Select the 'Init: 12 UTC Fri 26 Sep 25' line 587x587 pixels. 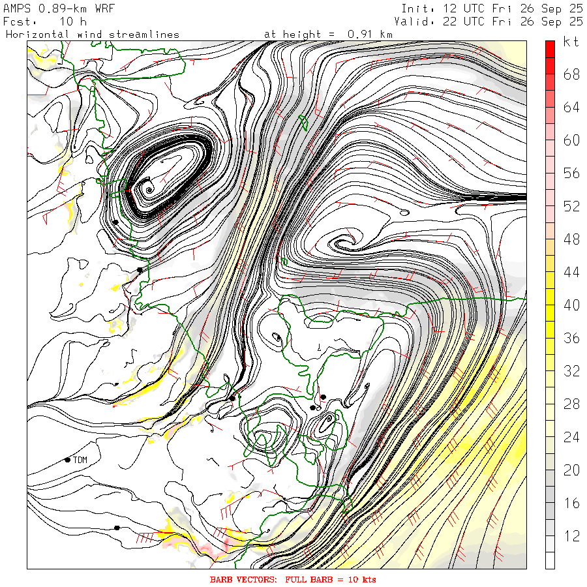click(x=492, y=8)
